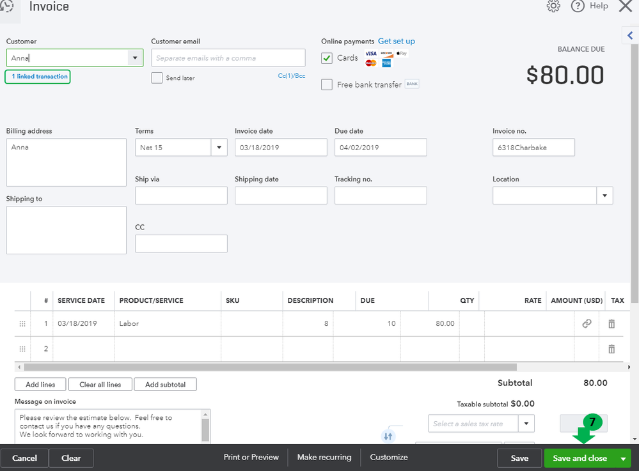
Task: Uncheck the Cards online payment checkbox
Action: (x=327, y=58)
